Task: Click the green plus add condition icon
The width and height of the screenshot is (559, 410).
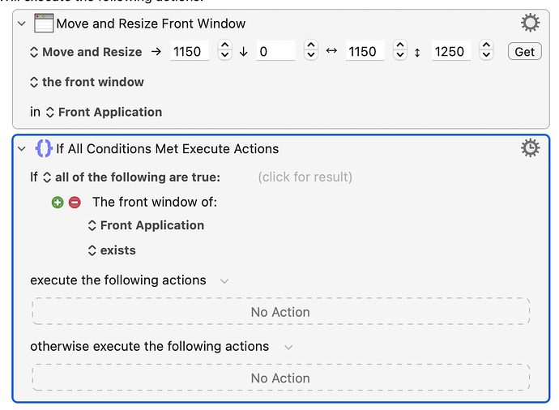Action: pos(58,202)
